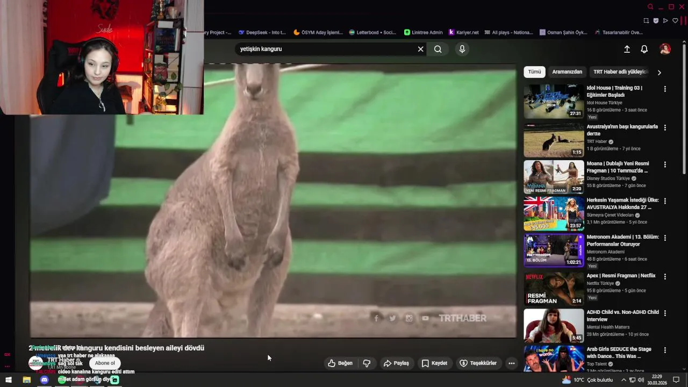This screenshot has width=688, height=387.
Task: Open the Linktree Admin bookmark
Action: (424, 32)
